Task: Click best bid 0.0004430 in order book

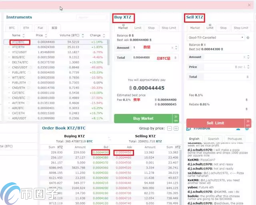Action: pyautogui.click(x=100, y=153)
